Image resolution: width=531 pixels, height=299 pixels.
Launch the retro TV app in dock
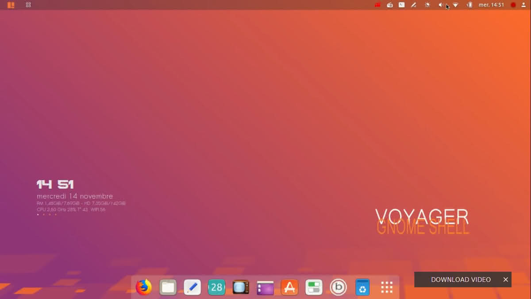(241, 287)
